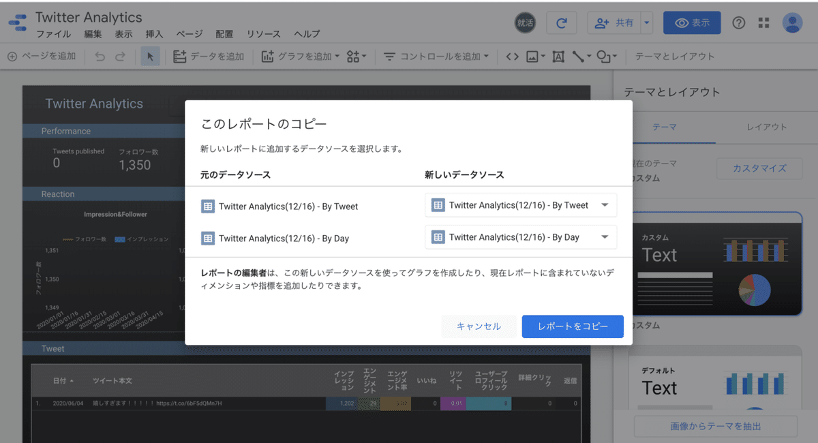The image size is (818, 443).
Task: Click the original By Day data source icon
Action: pos(208,239)
